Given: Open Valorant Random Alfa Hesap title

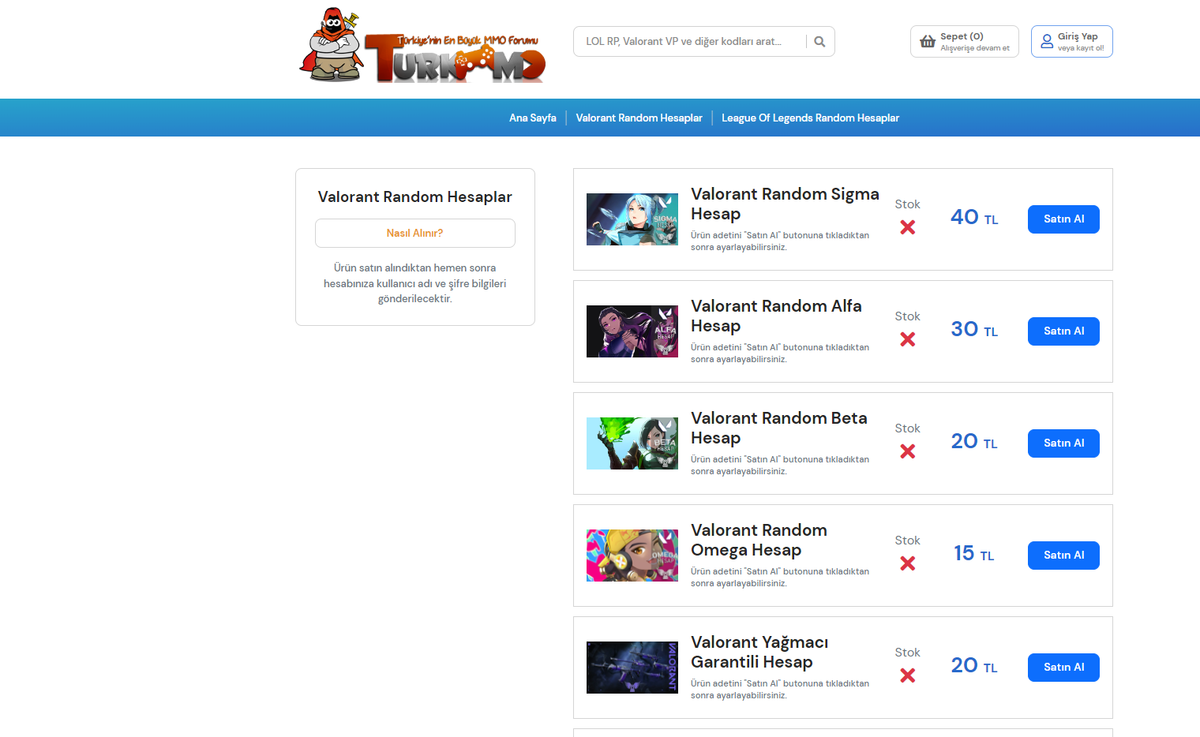Looking at the screenshot, I should pos(776,316).
